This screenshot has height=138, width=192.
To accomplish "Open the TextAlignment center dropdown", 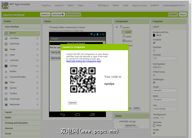I will click(x=158, y=118).
